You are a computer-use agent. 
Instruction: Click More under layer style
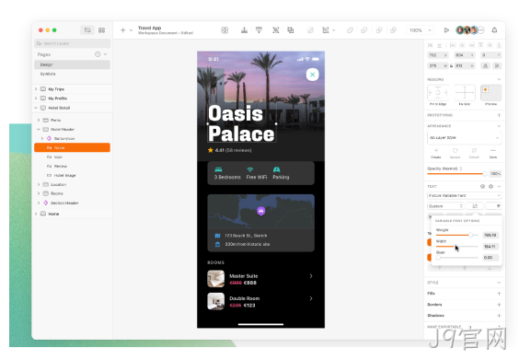point(493,154)
